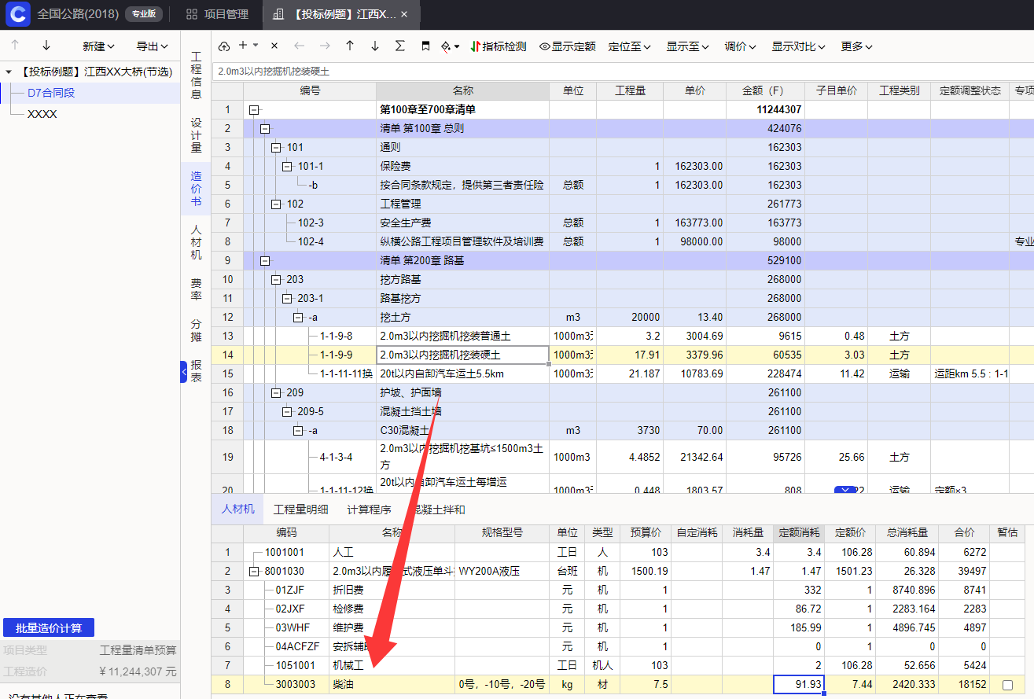
Task: Click the Sigma sum calculation icon
Action: [x=400, y=46]
